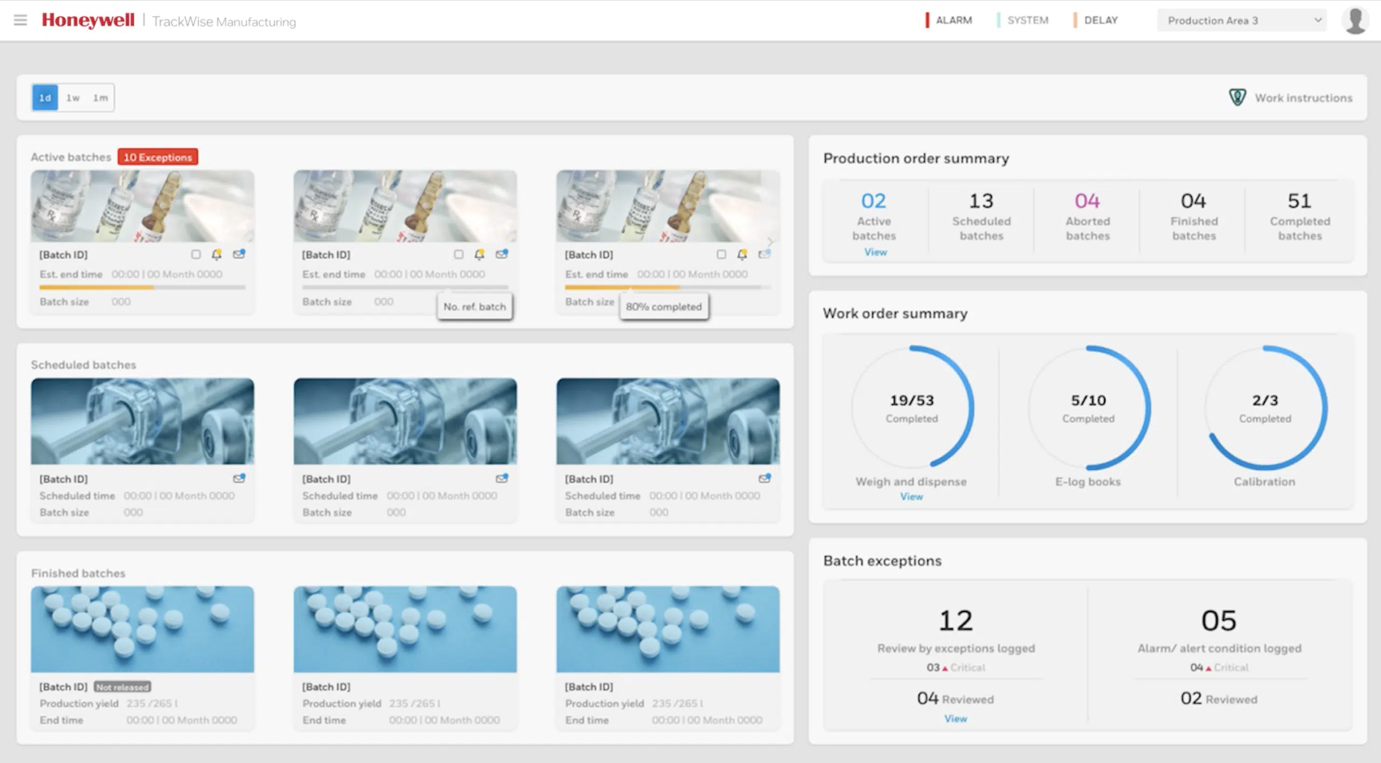This screenshot has height=763, width=1381.
Task: Click View under Active batches count
Action: tap(874, 251)
